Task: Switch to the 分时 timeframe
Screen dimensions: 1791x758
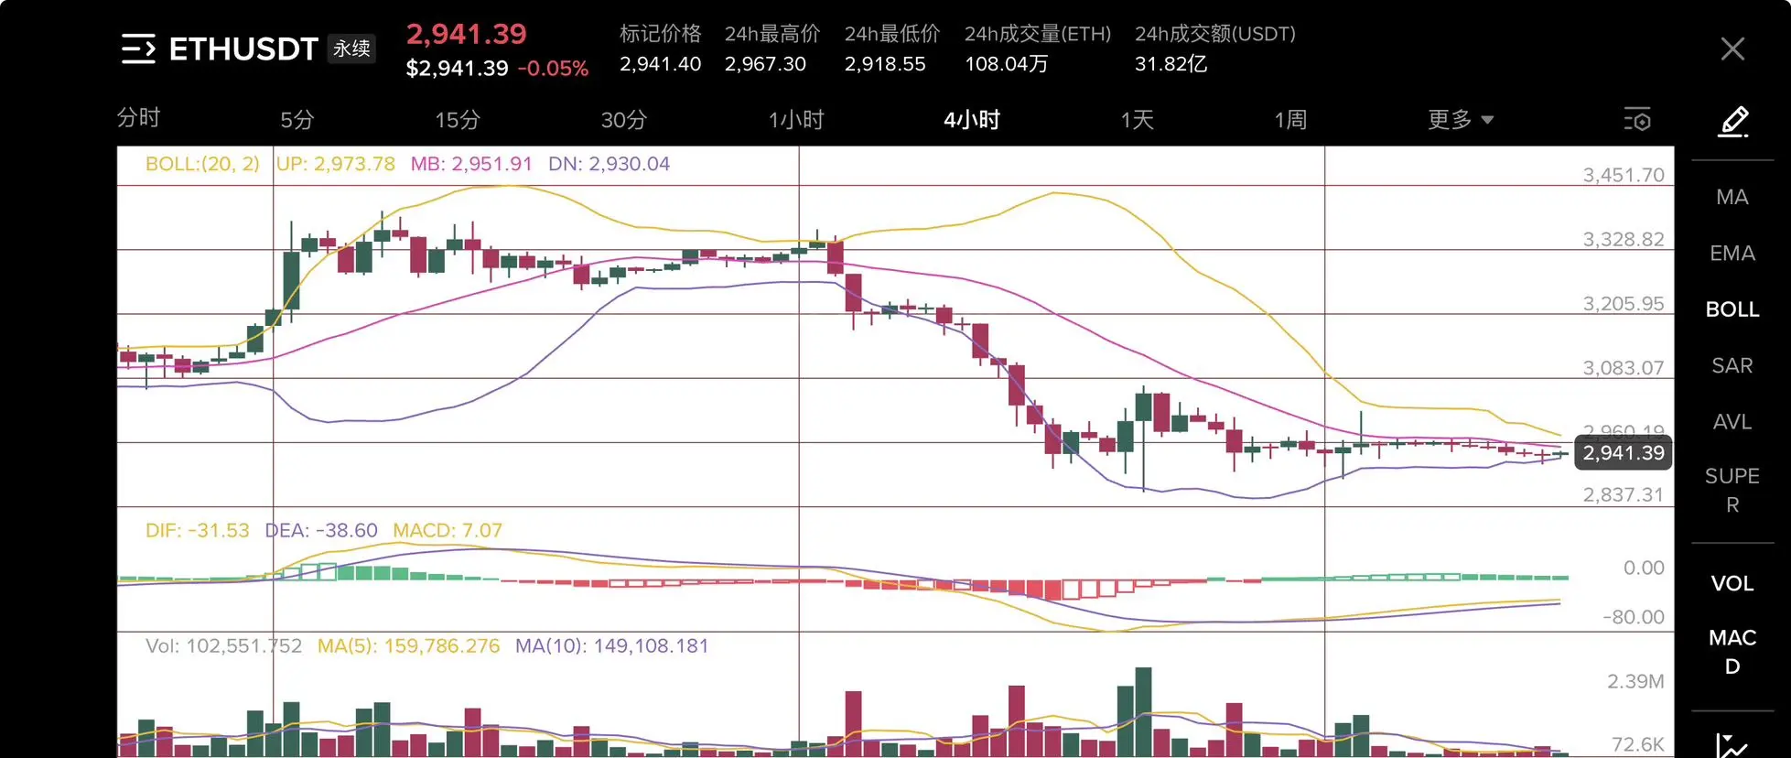Action: point(139,118)
